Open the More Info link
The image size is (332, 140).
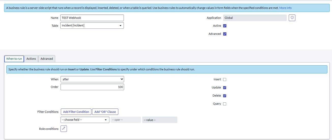coord(285,8)
